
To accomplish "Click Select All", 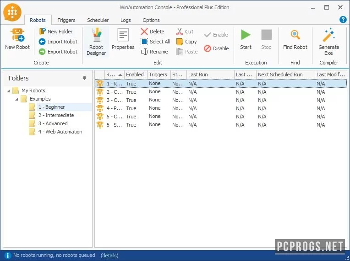I will tap(155, 42).
